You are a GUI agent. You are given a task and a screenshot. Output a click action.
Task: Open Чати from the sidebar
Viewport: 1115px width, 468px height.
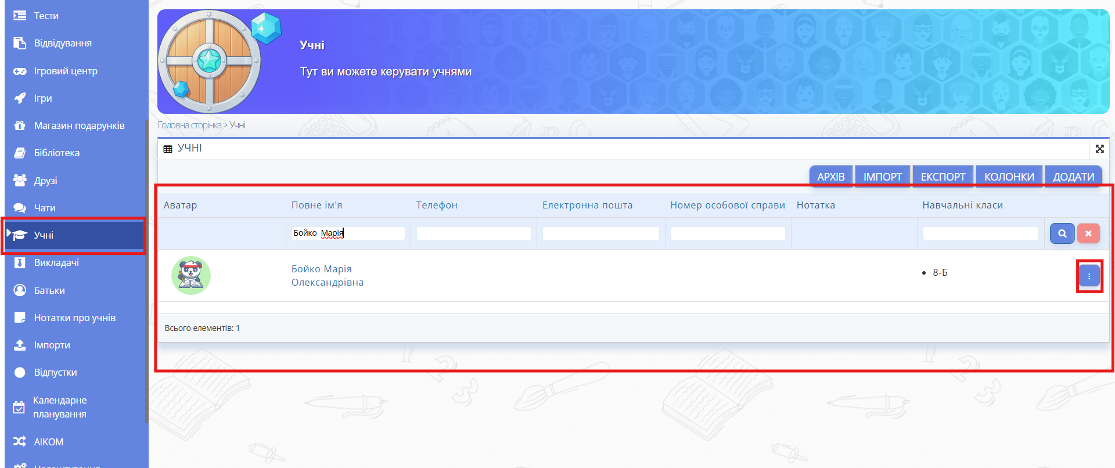pos(45,208)
